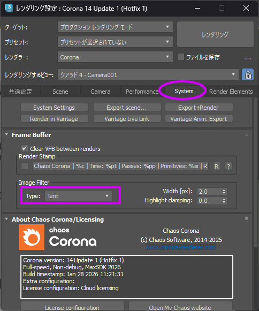Switch to the Camera tab
Image resolution: width=259 pixels, height=311 pixels.
click(101, 92)
